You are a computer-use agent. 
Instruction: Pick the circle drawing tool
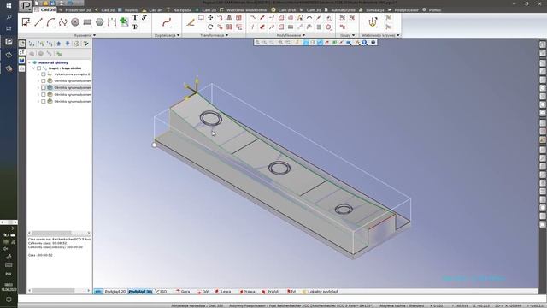pos(75,22)
